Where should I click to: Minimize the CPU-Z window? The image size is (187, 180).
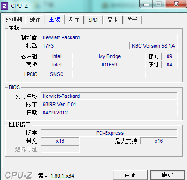(x=146, y=4)
